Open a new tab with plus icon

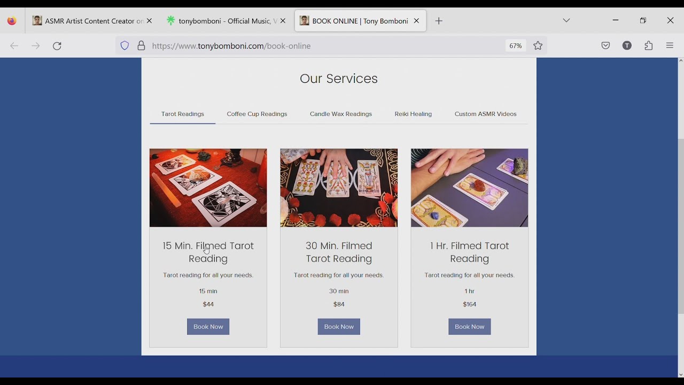tap(439, 21)
